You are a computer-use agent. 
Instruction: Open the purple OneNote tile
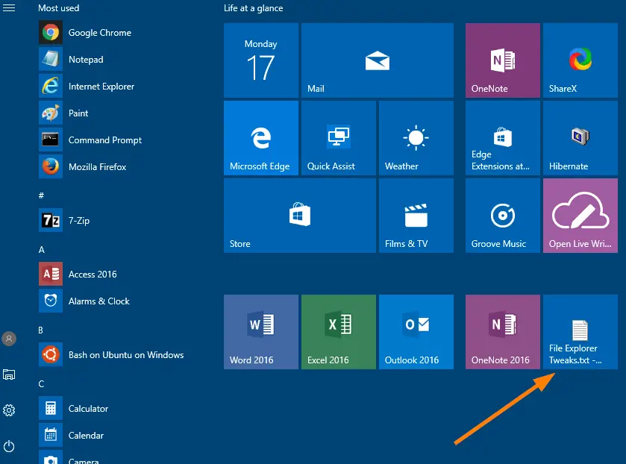[x=503, y=60]
